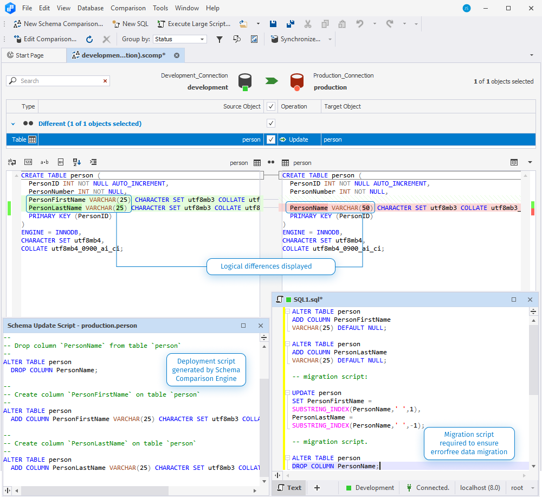Click the 01 document icon in diff toolbar

(x=61, y=162)
